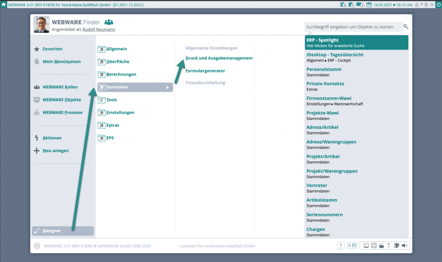The height and width of the screenshot is (262, 442).
Task: Click the home icon in top-left corner
Action: [x=3, y=5]
